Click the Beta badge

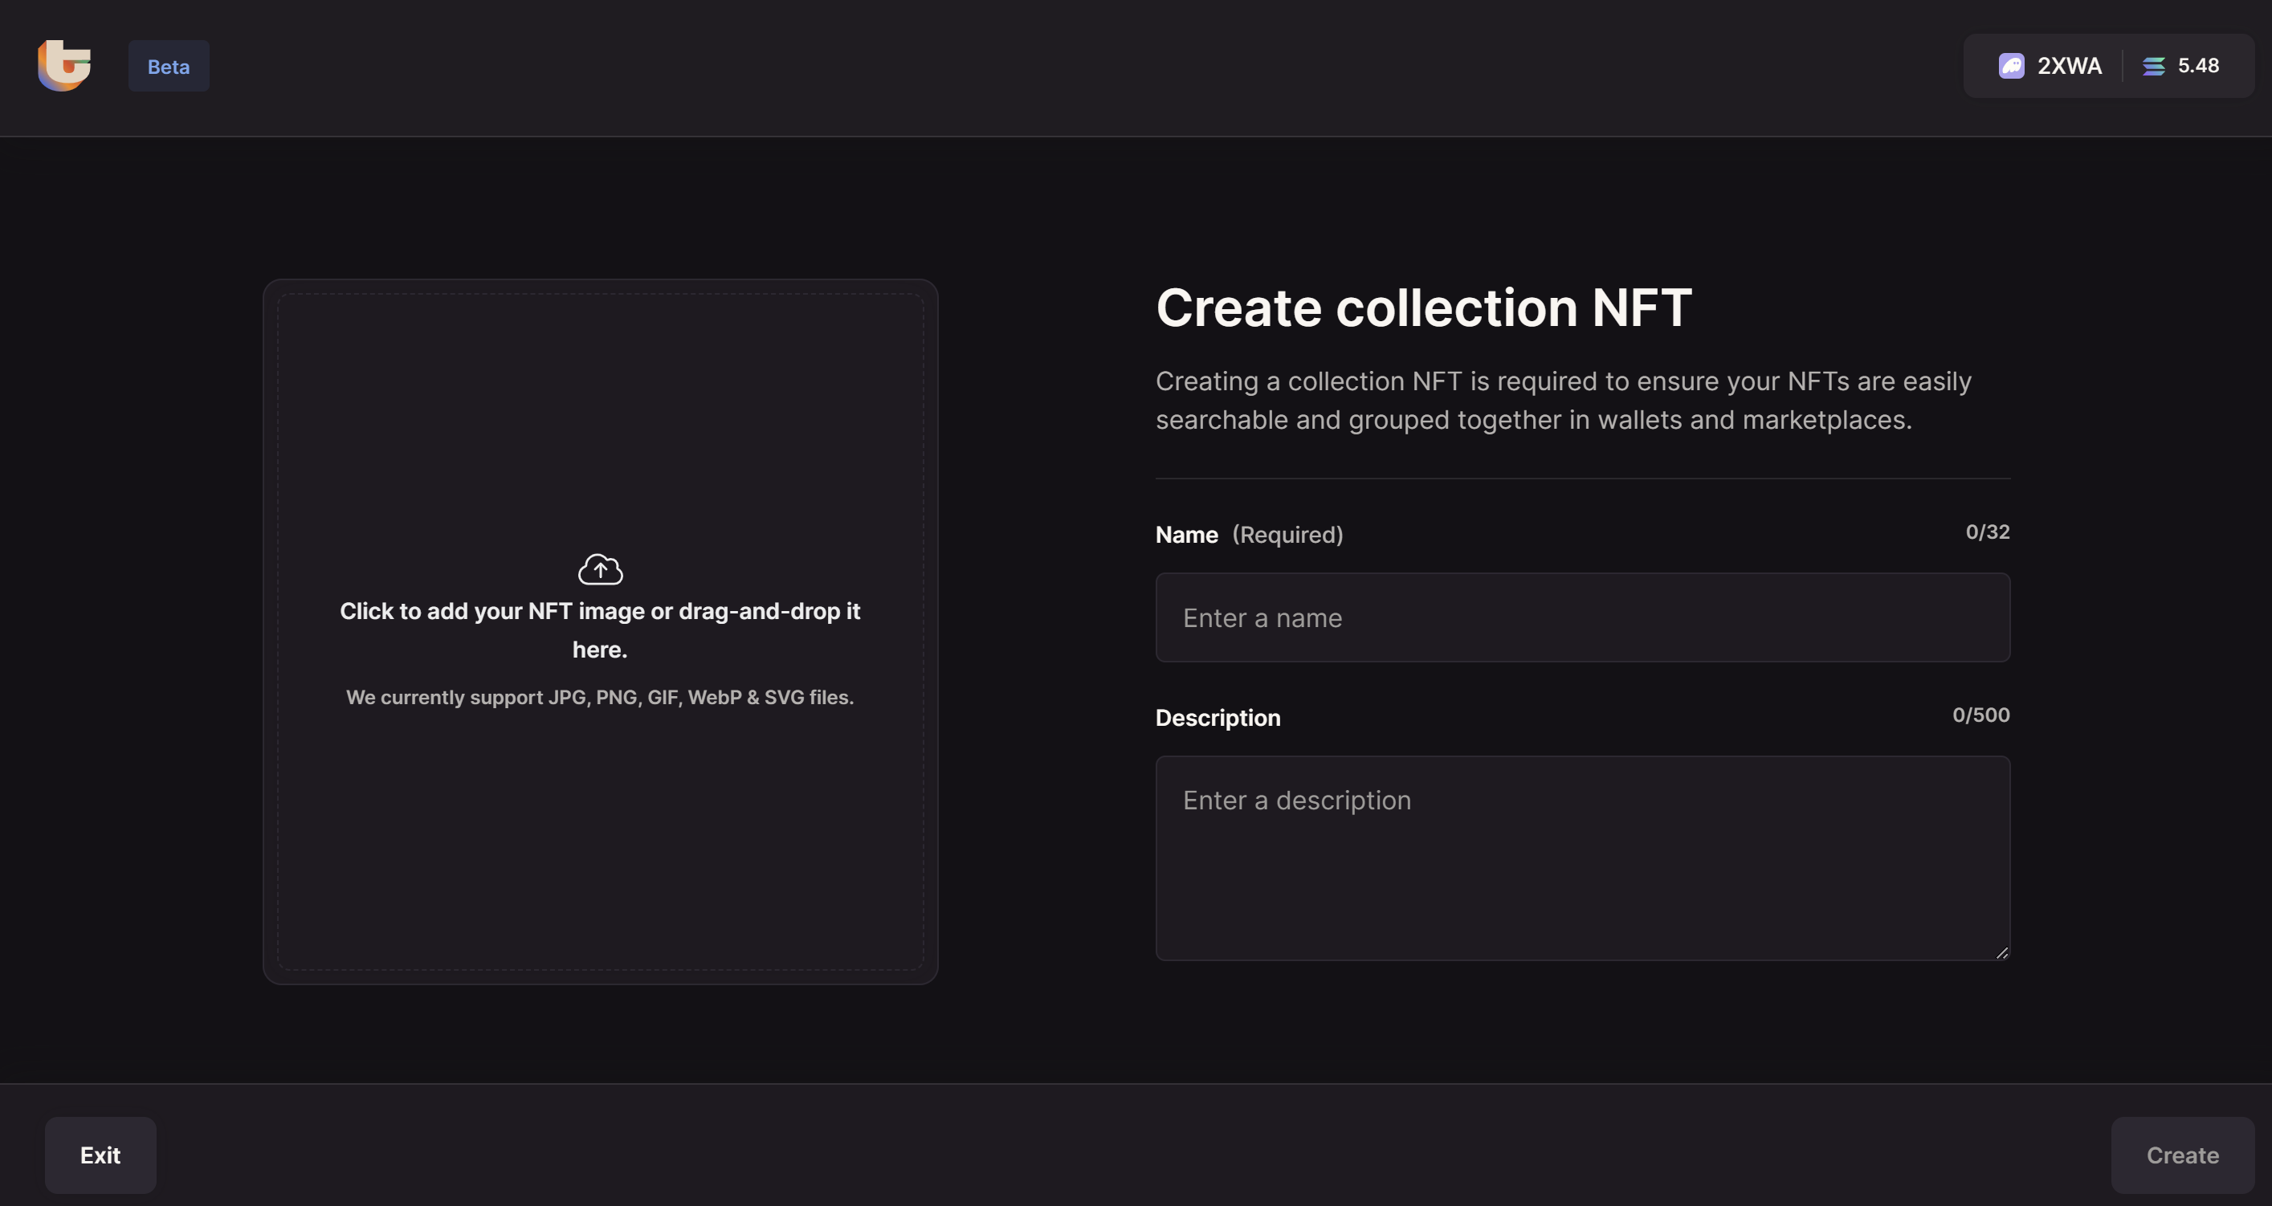(169, 66)
